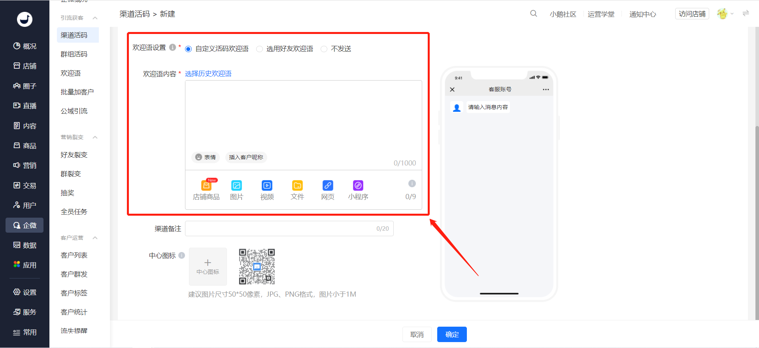This screenshot has height=348, width=759.
Task: Go to 群组活码 submenu
Action: (74, 54)
